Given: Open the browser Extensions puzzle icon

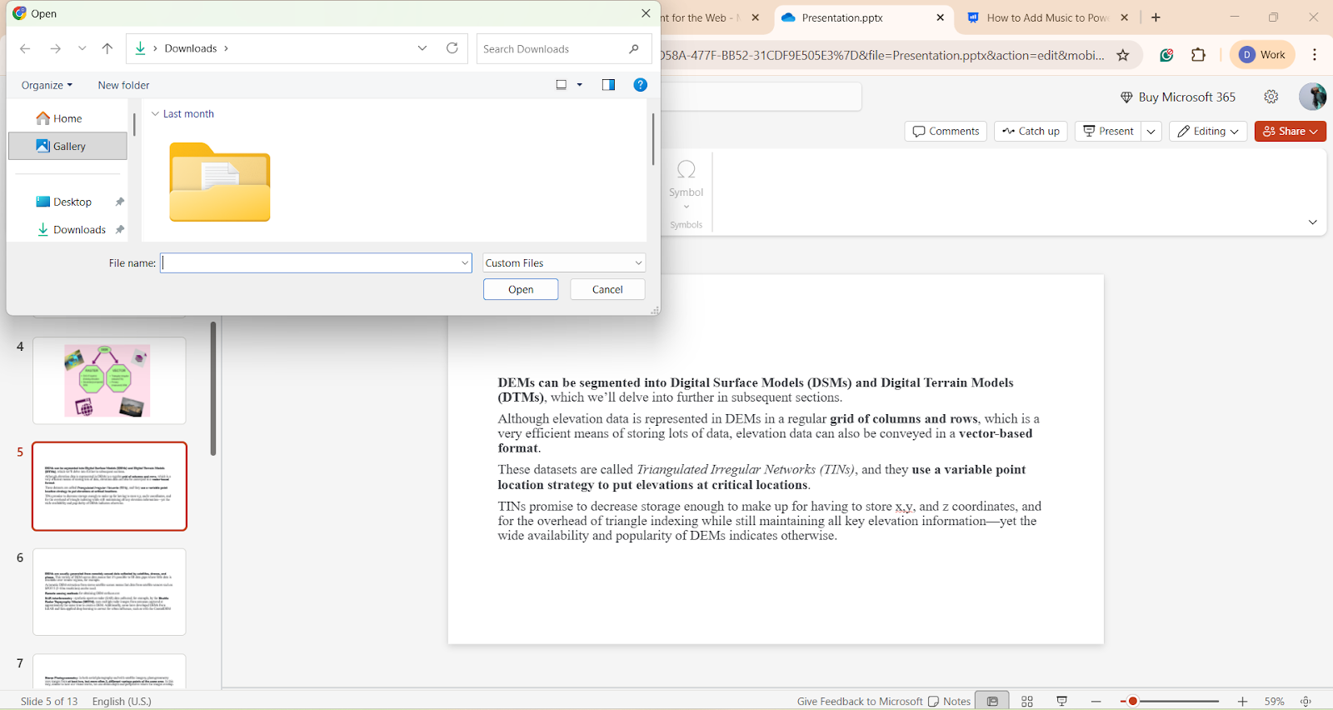Looking at the screenshot, I should [1199, 55].
